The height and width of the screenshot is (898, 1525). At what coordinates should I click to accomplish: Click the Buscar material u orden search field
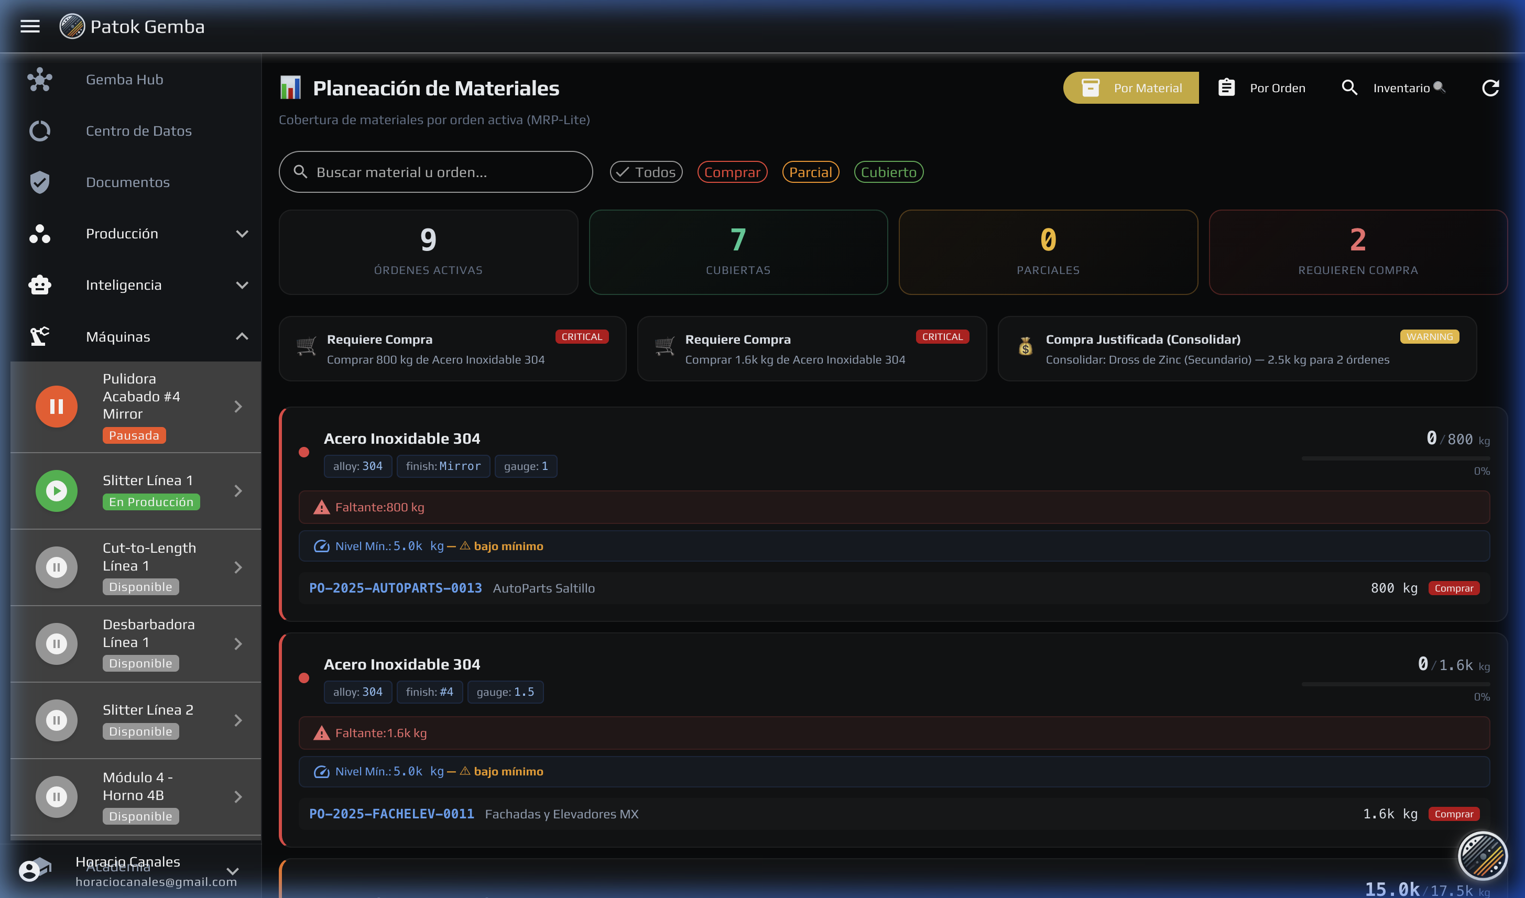point(435,172)
